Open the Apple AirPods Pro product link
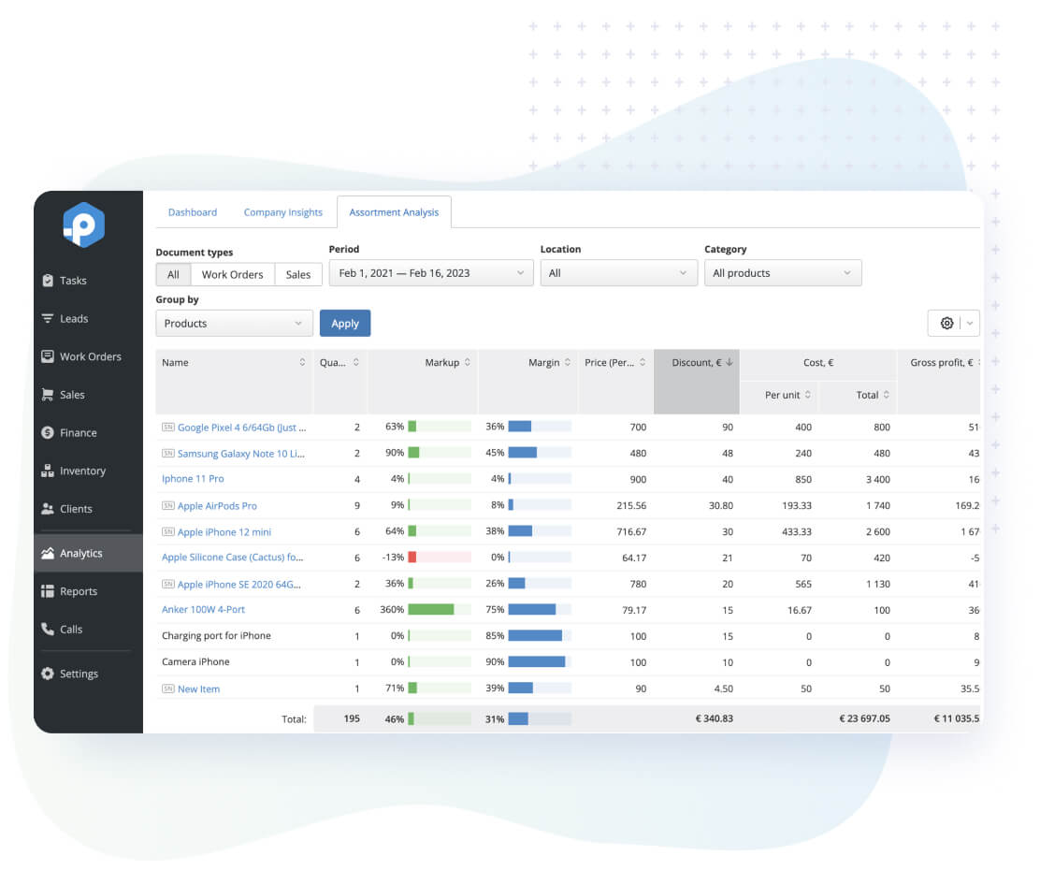Image resolution: width=1040 pixels, height=870 pixels. pyautogui.click(x=218, y=505)
